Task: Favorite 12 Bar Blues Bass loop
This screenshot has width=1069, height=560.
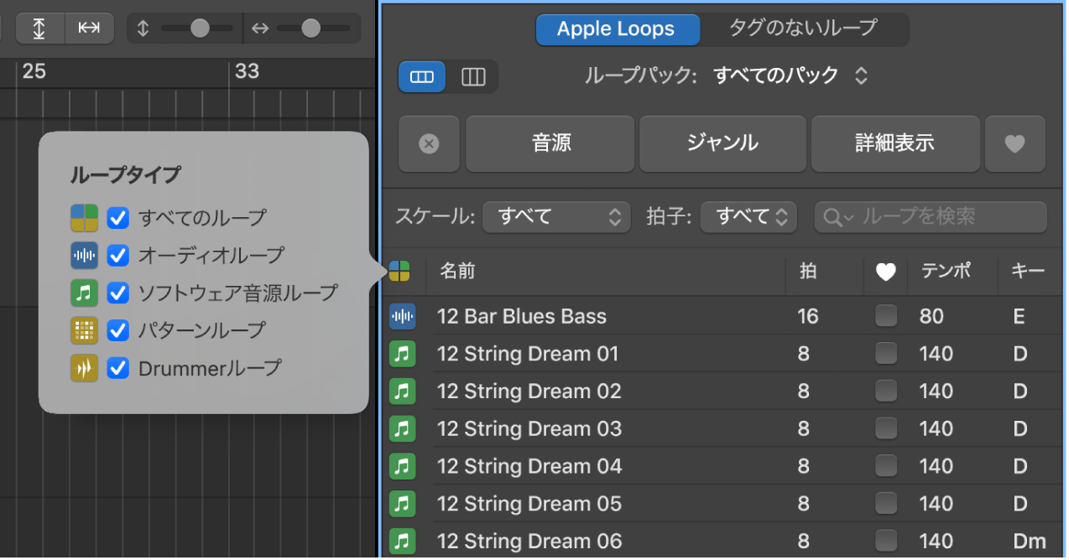Action: point(886,316)
